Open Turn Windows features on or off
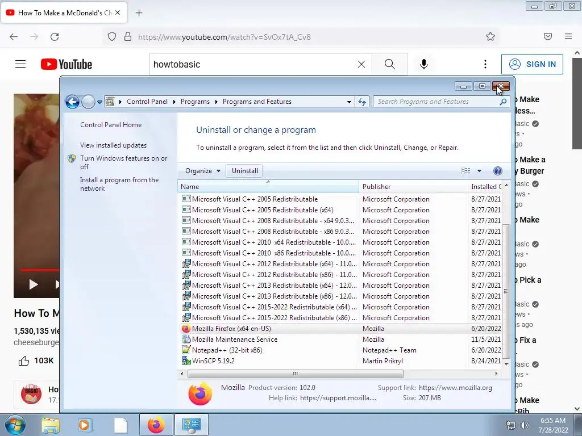Viewport: 582px width, 436px height. point(123,162)
